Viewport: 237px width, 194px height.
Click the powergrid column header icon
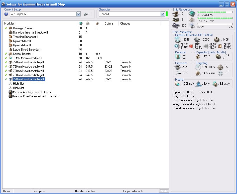point(88,23)
